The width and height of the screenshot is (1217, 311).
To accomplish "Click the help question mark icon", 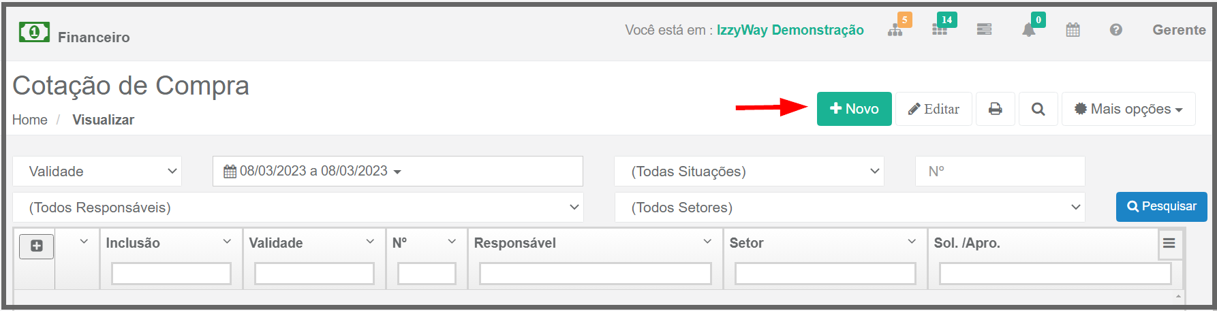I will coord(1115,30).
